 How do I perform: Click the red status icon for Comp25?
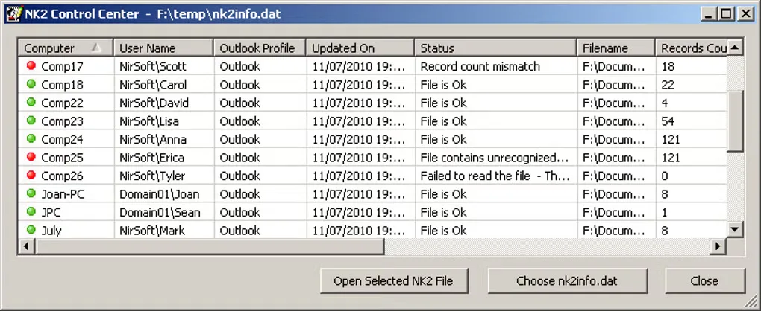pyautogui.click(x=31, y=157)
